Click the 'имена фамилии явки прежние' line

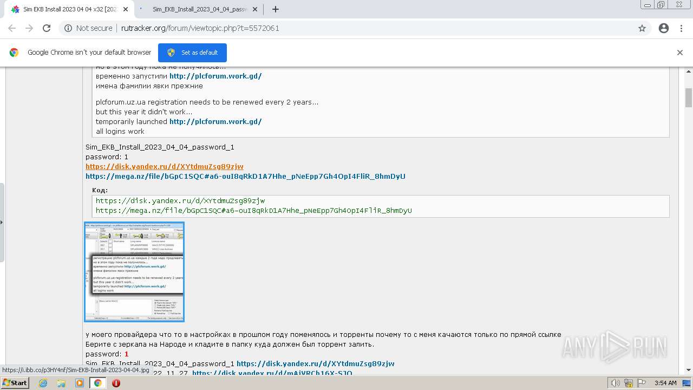[149, 86]
